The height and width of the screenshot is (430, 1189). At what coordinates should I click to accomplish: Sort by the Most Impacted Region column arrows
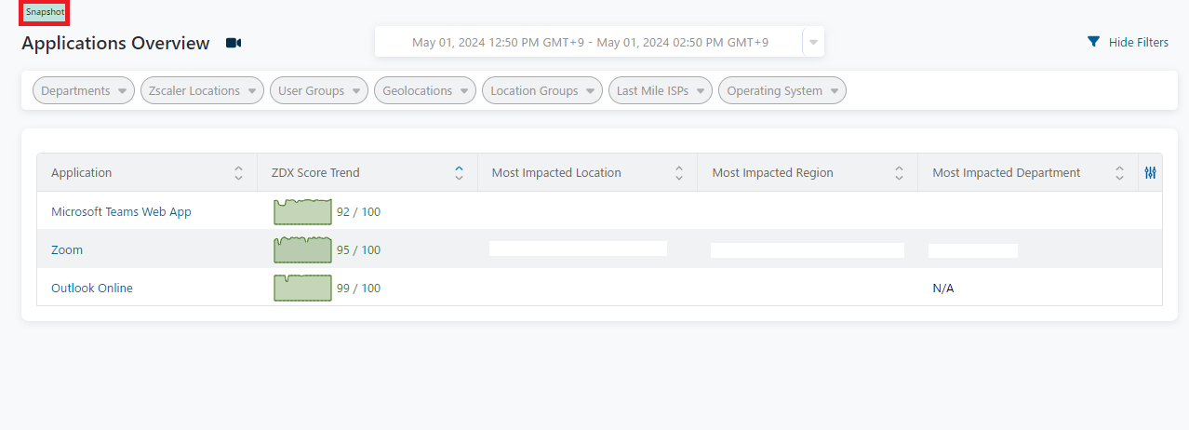(x=899, y=172)
